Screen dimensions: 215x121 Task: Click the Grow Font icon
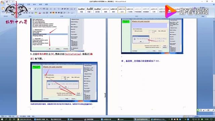coord(35,9)
